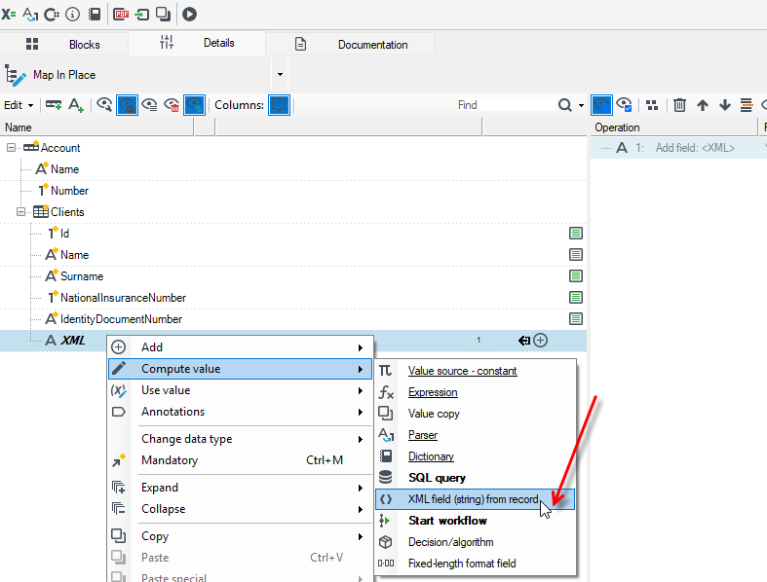Image resolution: width=767 pixels, height=582 pixels.
Task: Click the green list icon in Surname row
Action: 576,276
